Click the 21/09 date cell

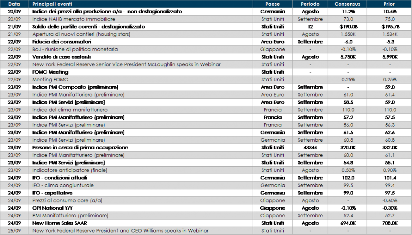14,34
